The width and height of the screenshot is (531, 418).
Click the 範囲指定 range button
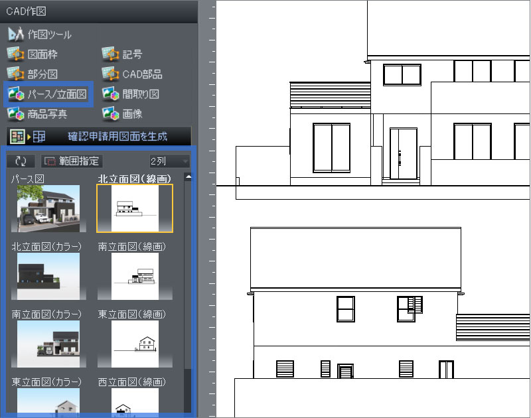click(x=72, y=161)
